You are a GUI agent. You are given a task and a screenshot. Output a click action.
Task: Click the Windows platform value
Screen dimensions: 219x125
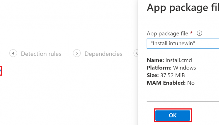pos(185,68)
